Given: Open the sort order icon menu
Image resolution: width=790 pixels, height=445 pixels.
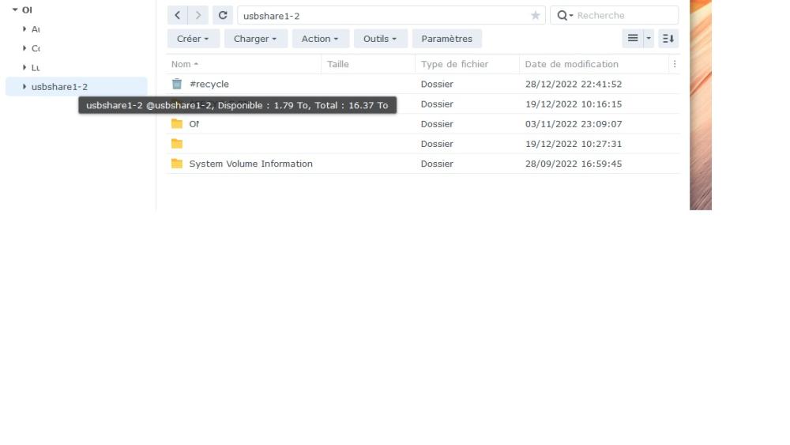Looking at the screenshot, I should coord(668,38).
